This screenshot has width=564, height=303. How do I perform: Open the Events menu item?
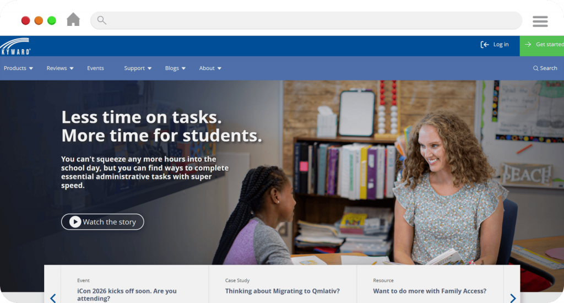pos(95,68)
